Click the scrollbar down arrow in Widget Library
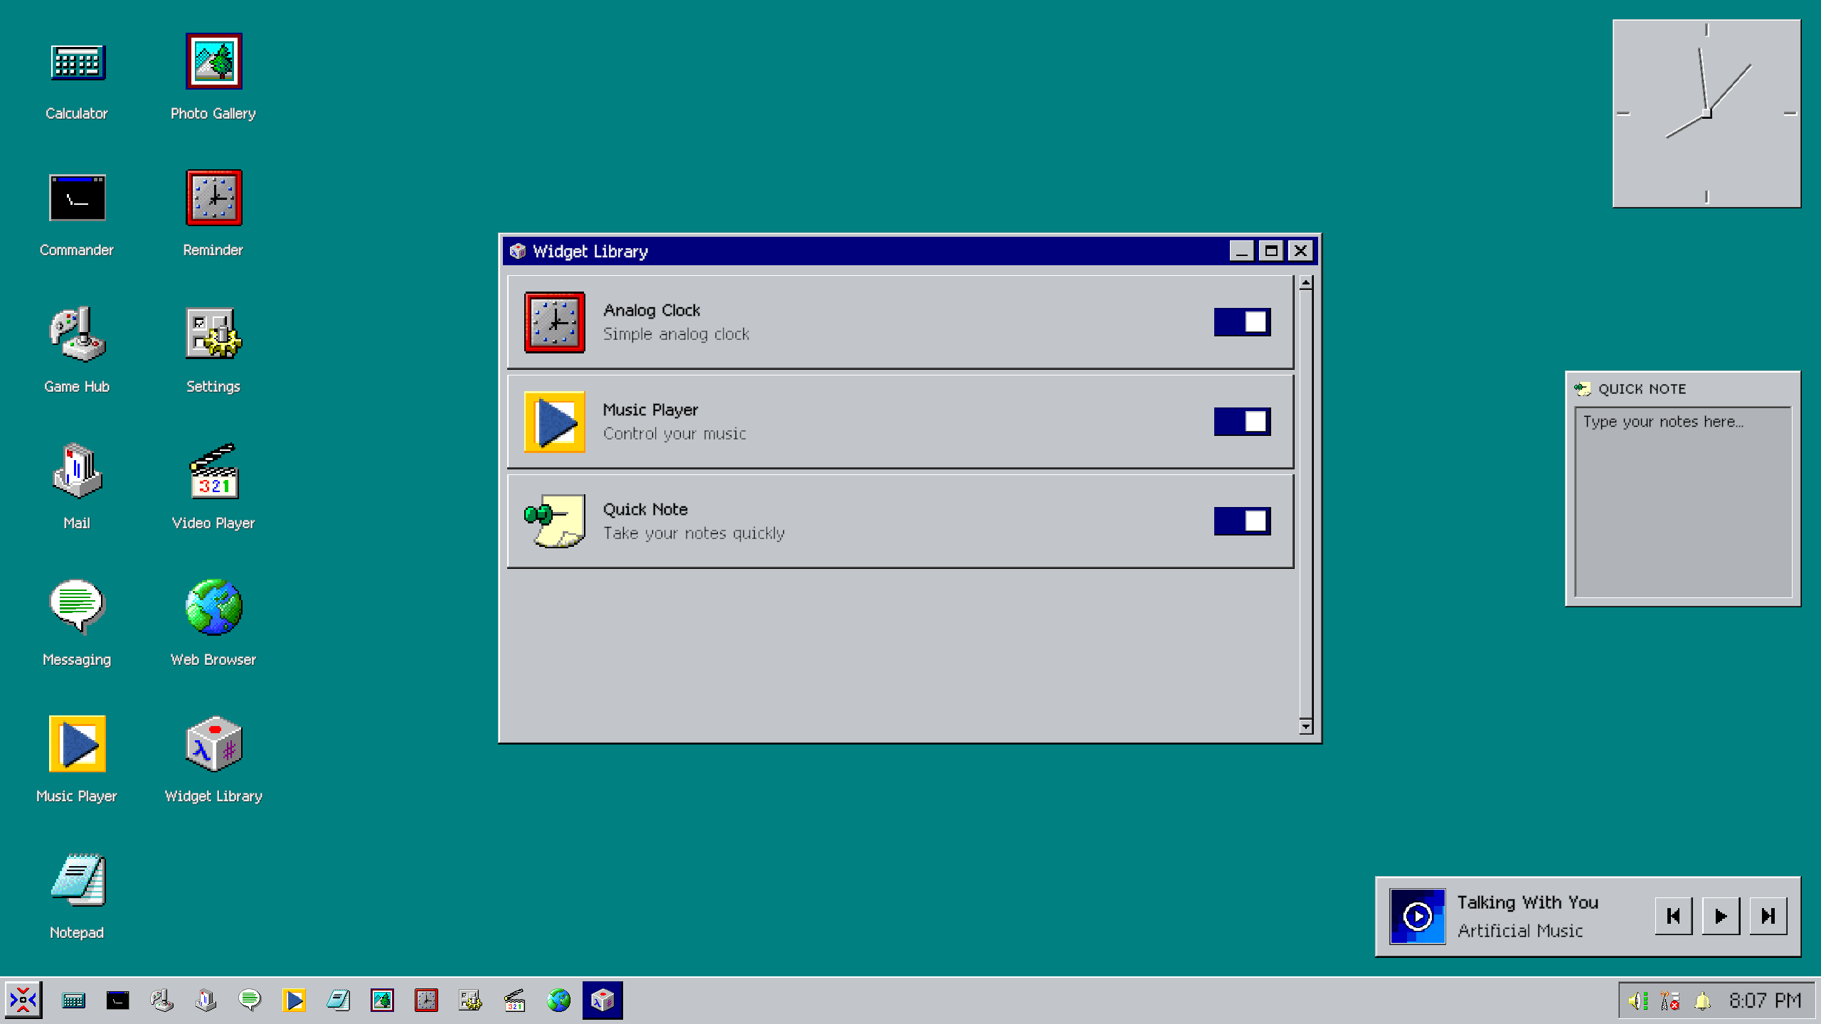Viewport: 1821px width, 1024px height. (x=1305, y=727)
